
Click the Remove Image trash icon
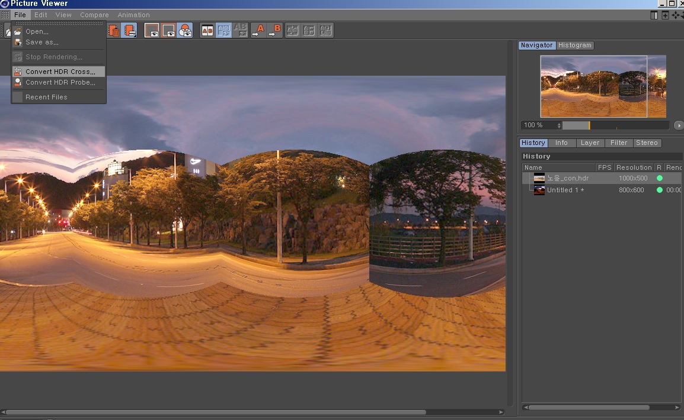(x=114, y=30)
